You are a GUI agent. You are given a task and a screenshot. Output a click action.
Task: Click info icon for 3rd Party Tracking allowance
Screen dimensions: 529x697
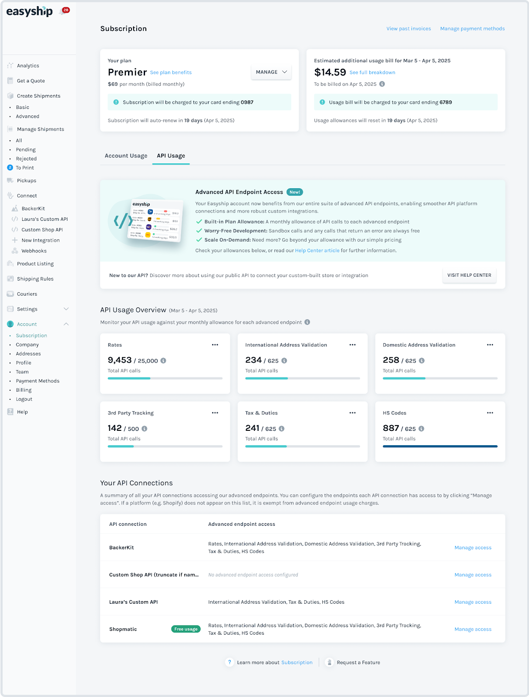[145, 429]
